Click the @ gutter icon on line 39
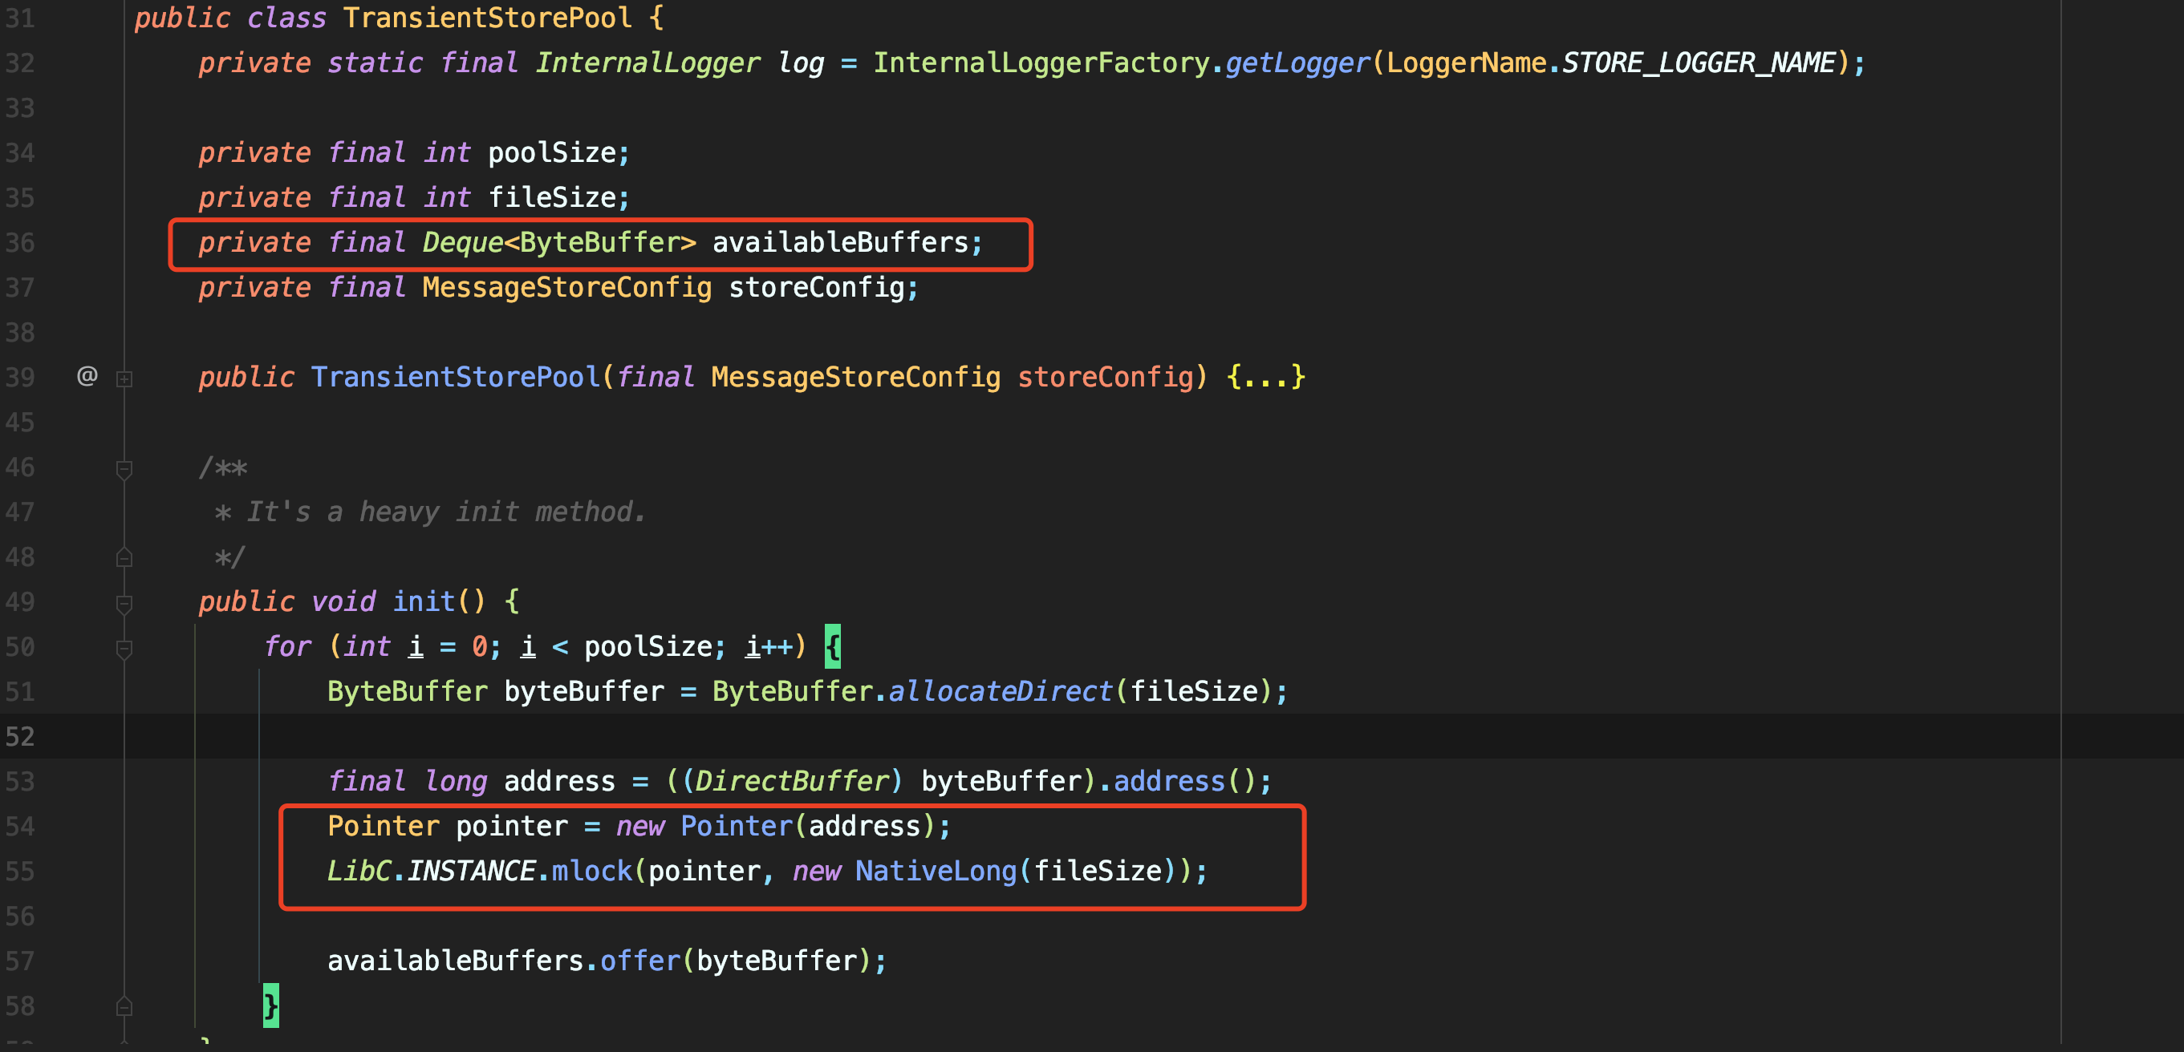2184x1052 pixels. 87,375
